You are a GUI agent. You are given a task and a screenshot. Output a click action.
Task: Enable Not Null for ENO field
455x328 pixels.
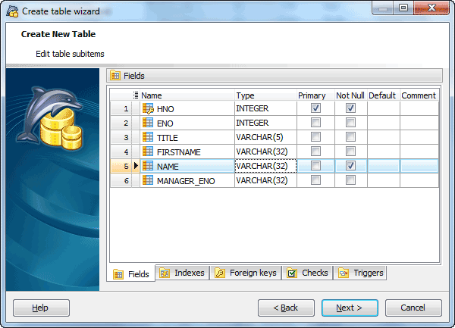point(350,123)
